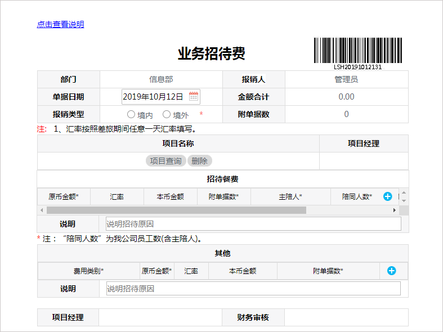Viewport: 443px width, 332px height.
Task: Focus the 说明 field under 其他
Action: pos(253,289)
